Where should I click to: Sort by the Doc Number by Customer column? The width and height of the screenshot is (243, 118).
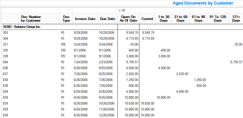tap(31, 19)
